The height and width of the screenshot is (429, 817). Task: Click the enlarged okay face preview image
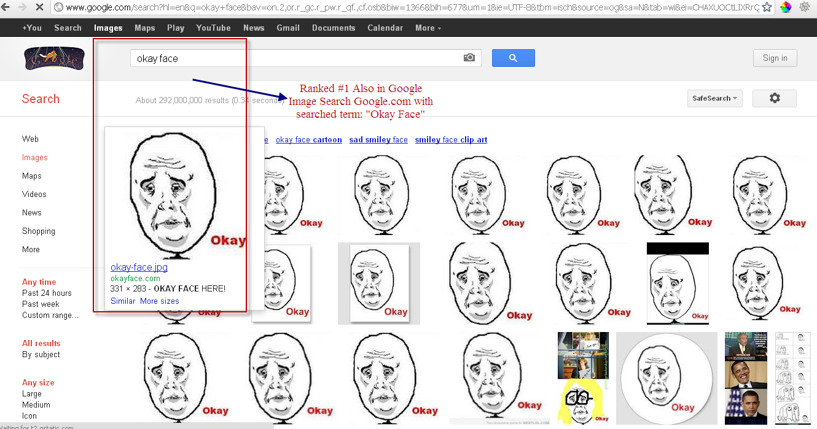[x=184, y=195]
